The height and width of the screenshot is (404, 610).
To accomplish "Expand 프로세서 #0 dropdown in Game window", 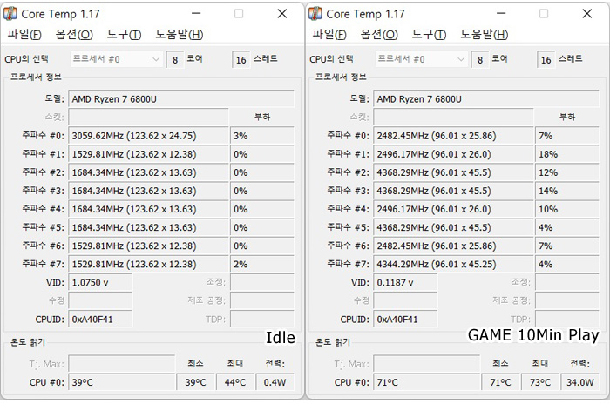I will 421,59.
